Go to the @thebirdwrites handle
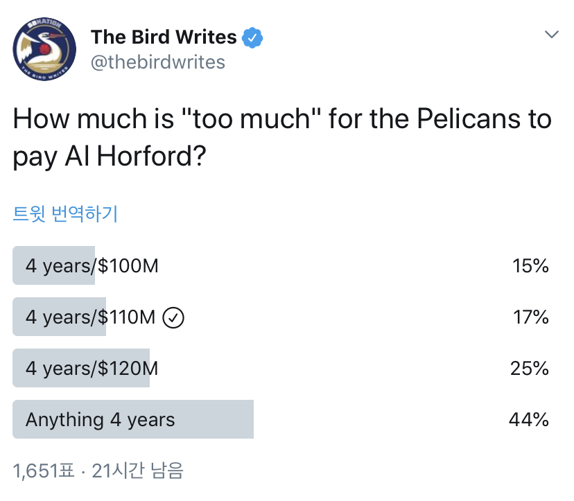 click(158, 62)
